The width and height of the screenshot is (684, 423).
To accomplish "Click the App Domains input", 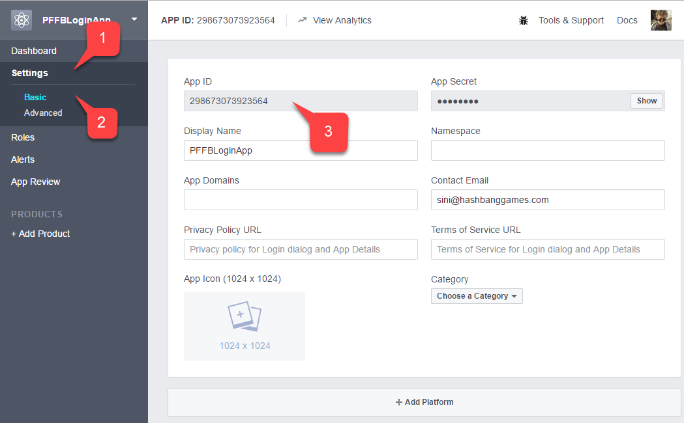I will 301,200.
